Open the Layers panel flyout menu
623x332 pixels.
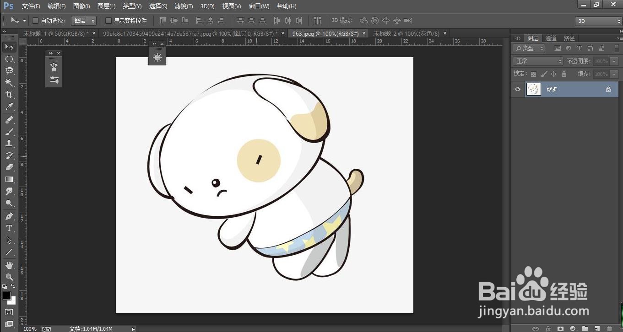coord(619,38)
